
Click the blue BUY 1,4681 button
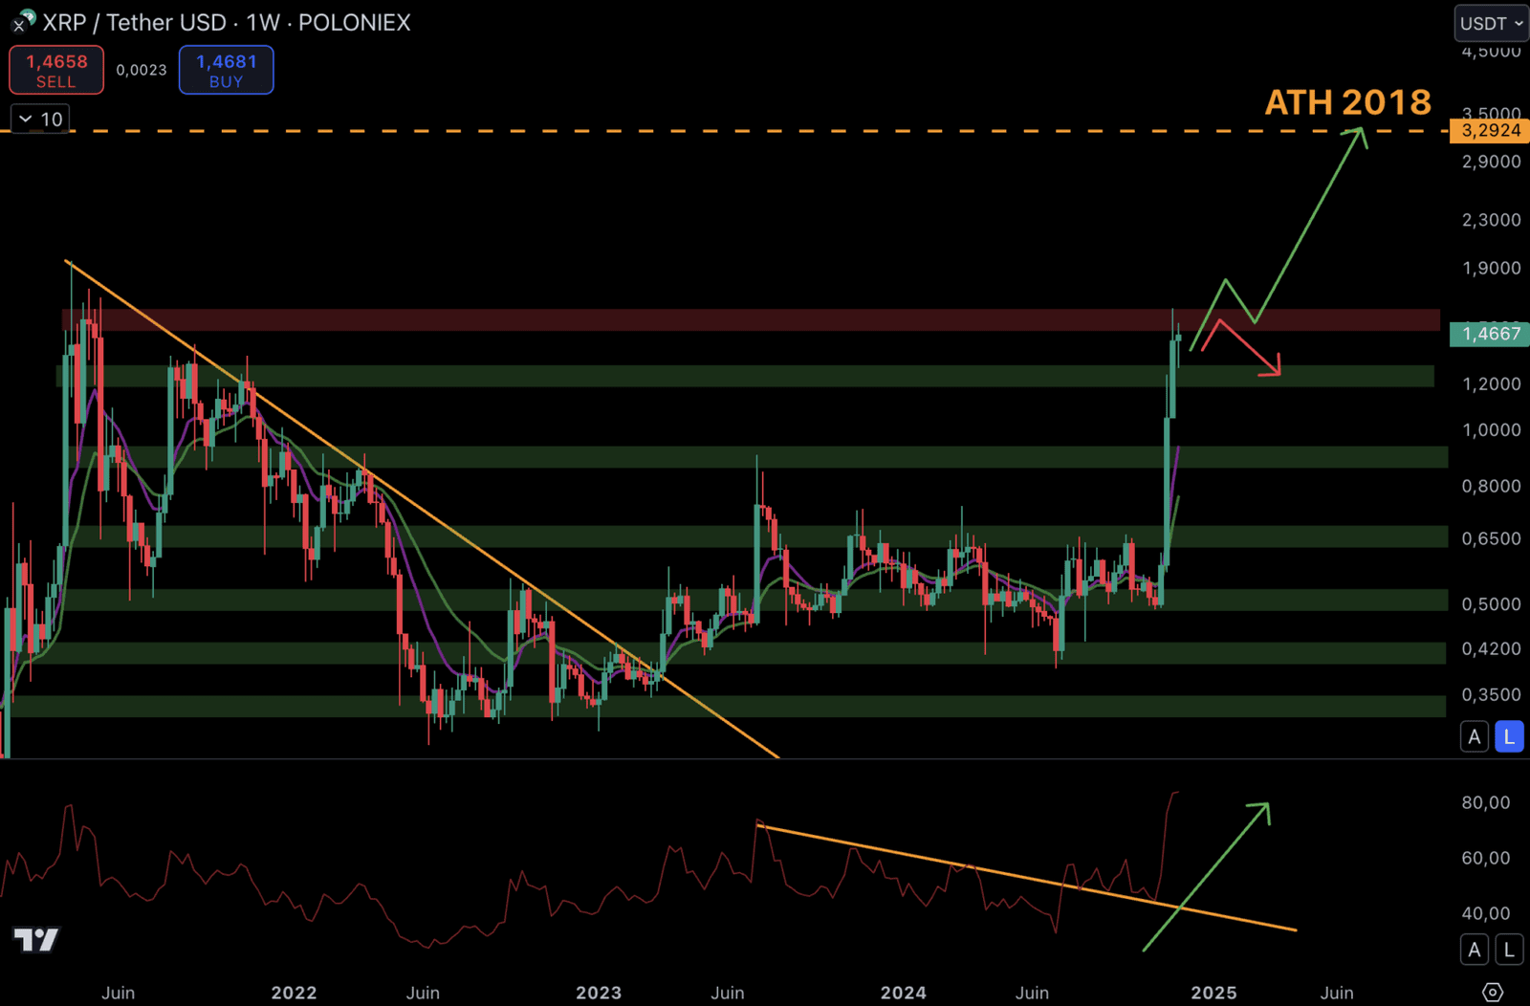pos(227,70)
